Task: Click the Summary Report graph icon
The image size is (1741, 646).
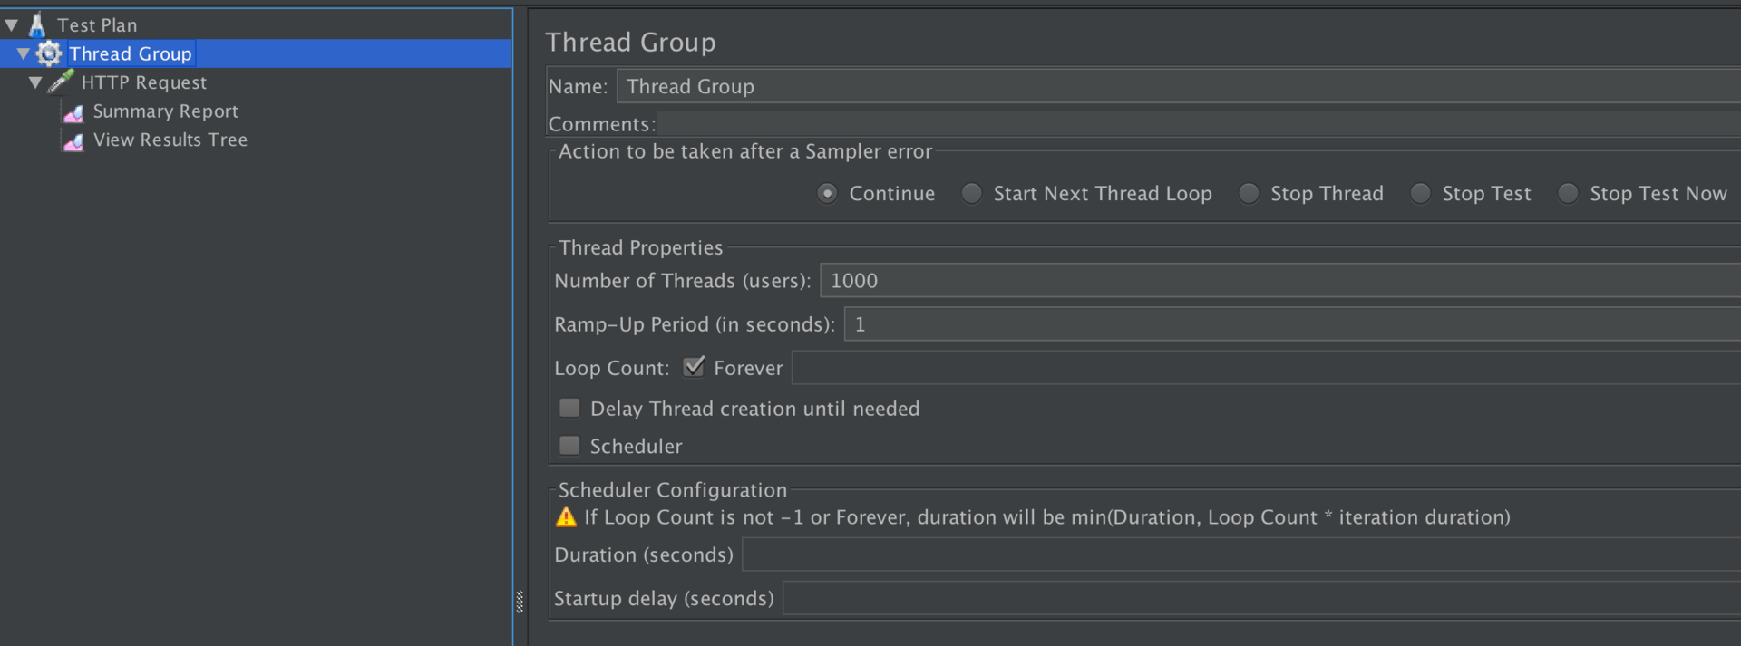Action: [73, 112]
